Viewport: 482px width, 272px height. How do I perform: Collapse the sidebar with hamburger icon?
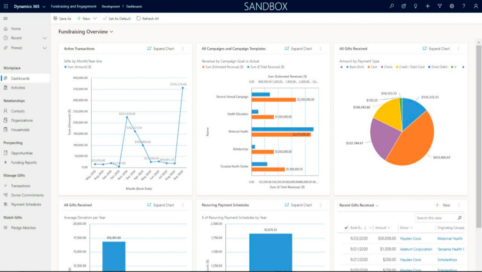[6, 18]
